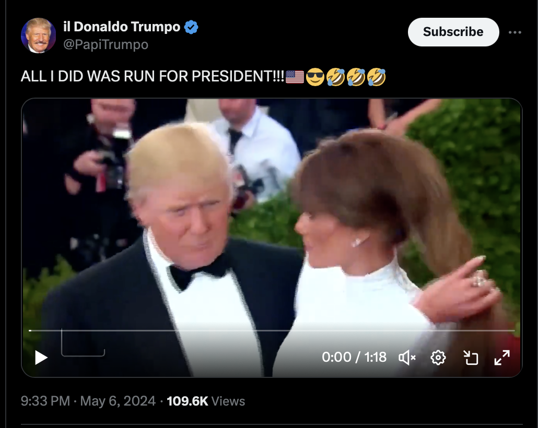The height and width of the screenshot is (428, 538).
Task: Open the 109.6K Views count
Action: [x=206, y=401]
